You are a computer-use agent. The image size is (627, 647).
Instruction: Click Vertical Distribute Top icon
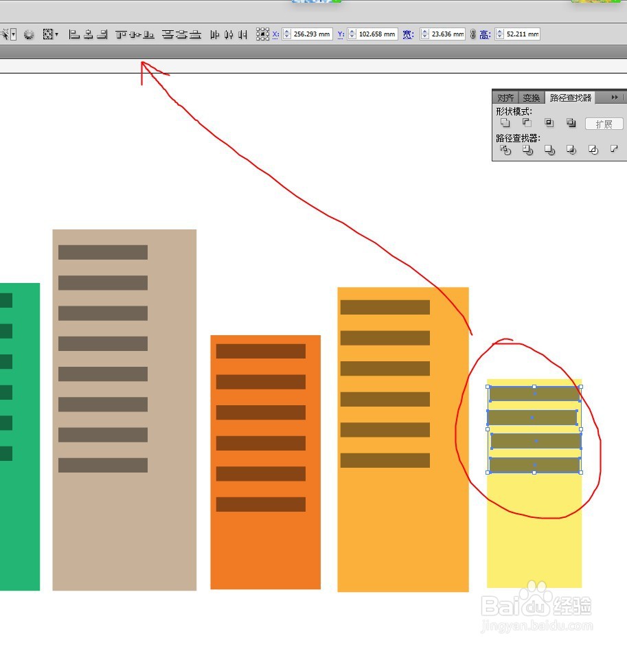pos(168,34)
